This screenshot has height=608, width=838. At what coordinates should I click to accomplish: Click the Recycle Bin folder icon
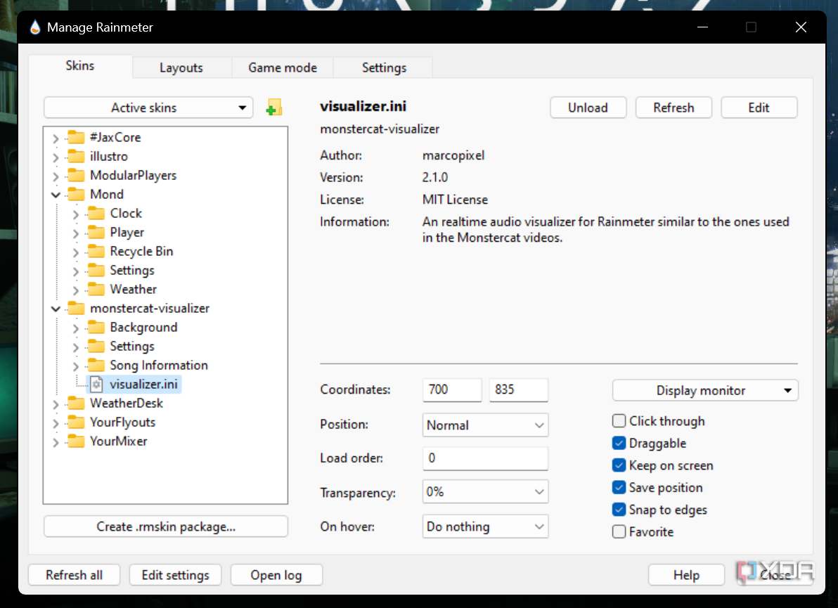click(96, 252)
